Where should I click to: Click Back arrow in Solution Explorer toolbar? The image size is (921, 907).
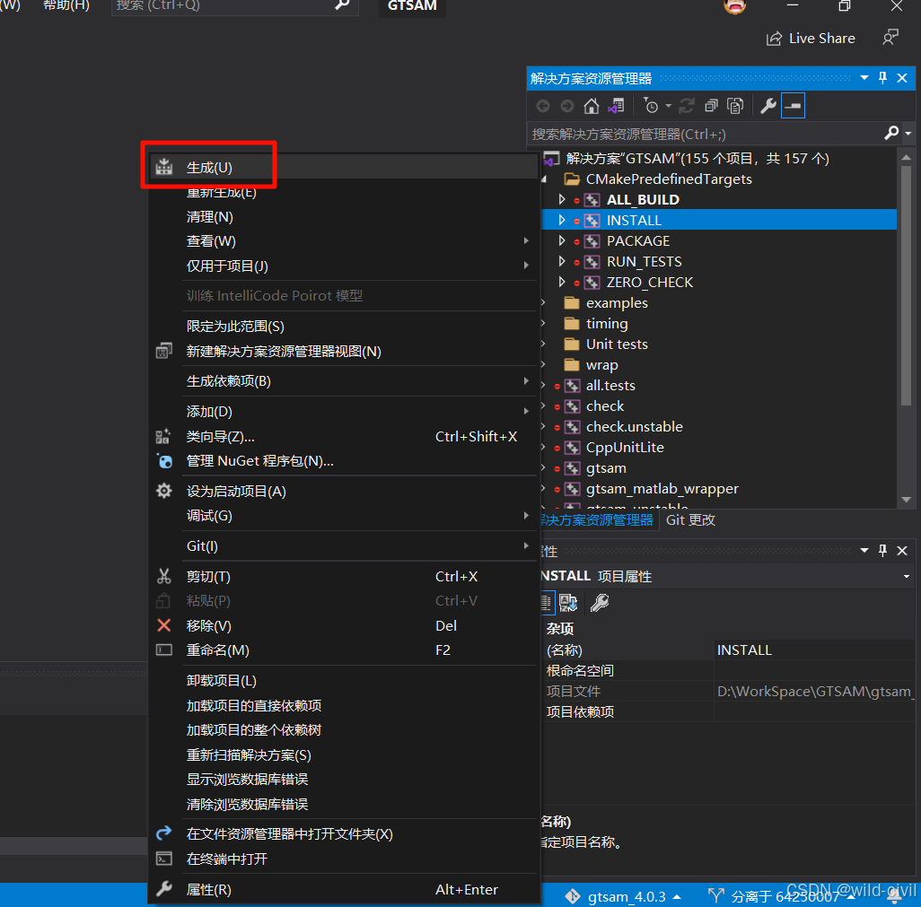click(x=543, y=106)
